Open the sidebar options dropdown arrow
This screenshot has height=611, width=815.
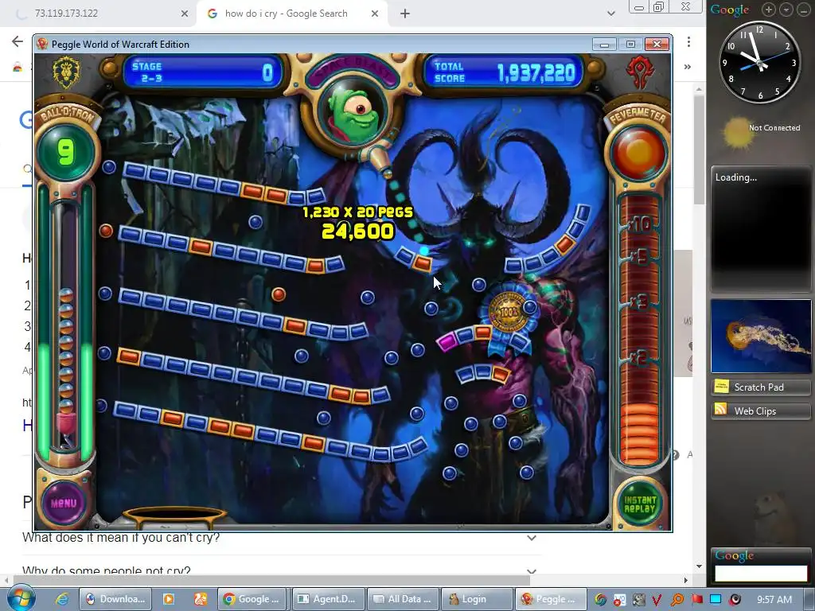point(786,10)
